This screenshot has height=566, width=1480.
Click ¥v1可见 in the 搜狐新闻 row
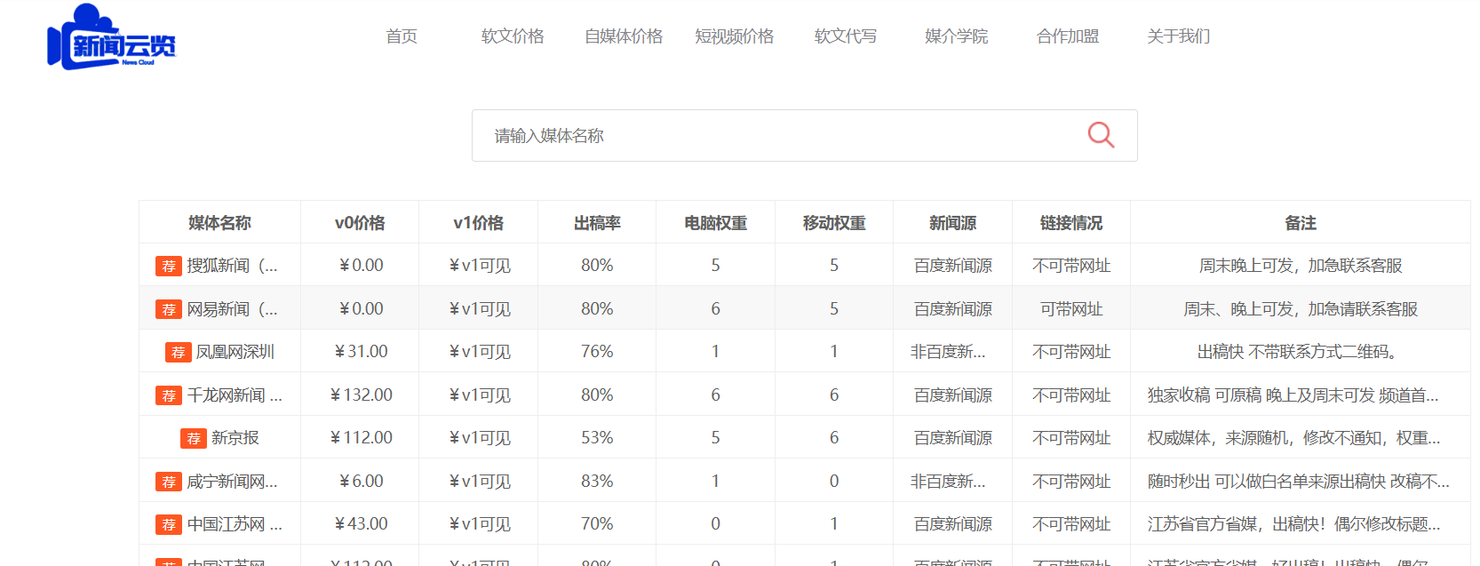pyautogui.click(x=480, y=266)
